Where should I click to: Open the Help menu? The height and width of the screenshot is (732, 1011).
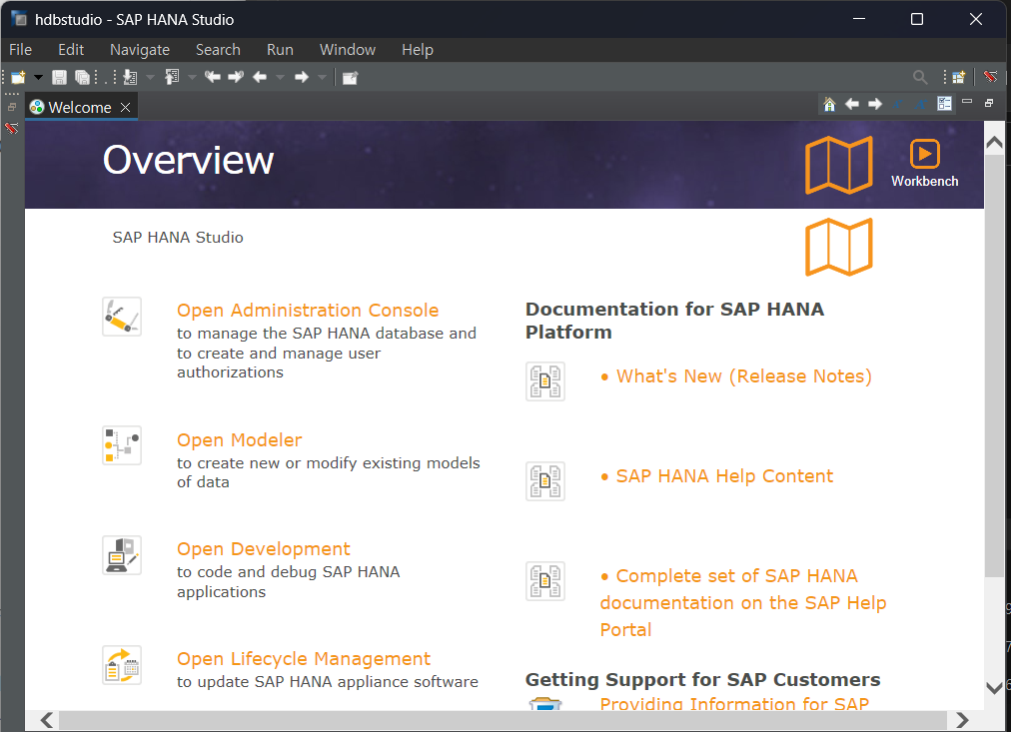[x=418, y=50]
